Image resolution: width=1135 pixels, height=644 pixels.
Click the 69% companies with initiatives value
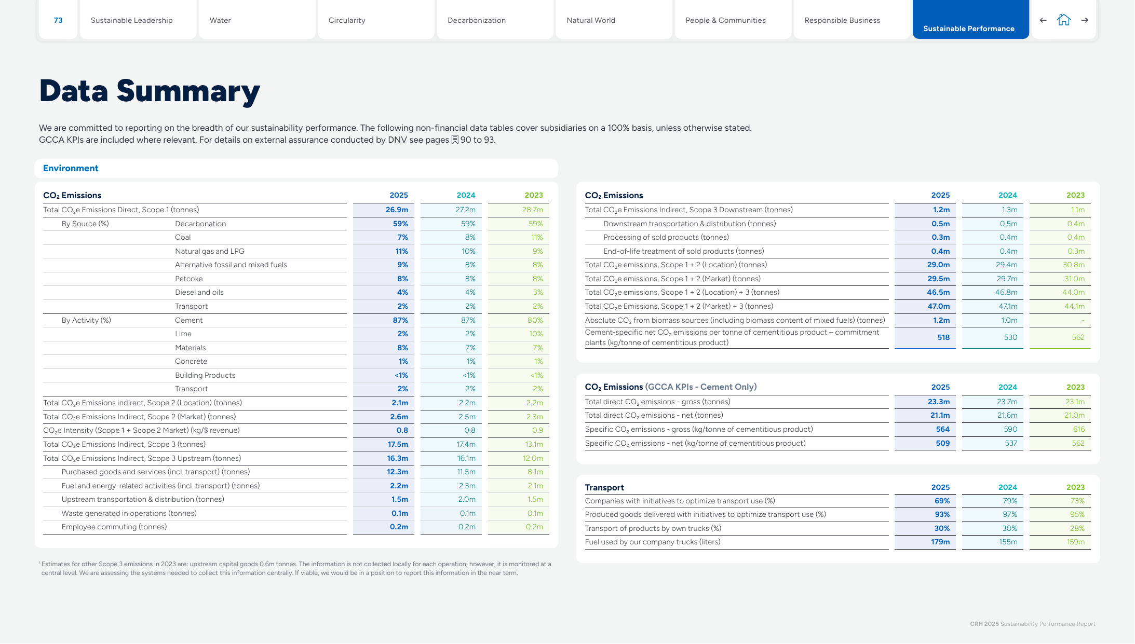(942, 501)
